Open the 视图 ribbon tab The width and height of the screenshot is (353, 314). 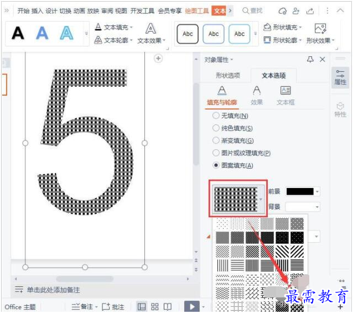(x=121, y=11)
